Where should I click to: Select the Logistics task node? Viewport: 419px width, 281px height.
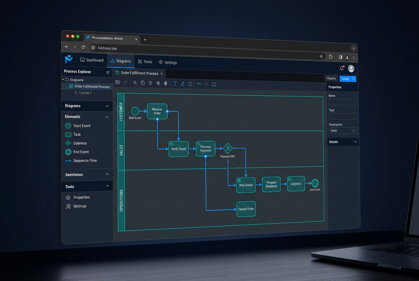coord(296,184)
